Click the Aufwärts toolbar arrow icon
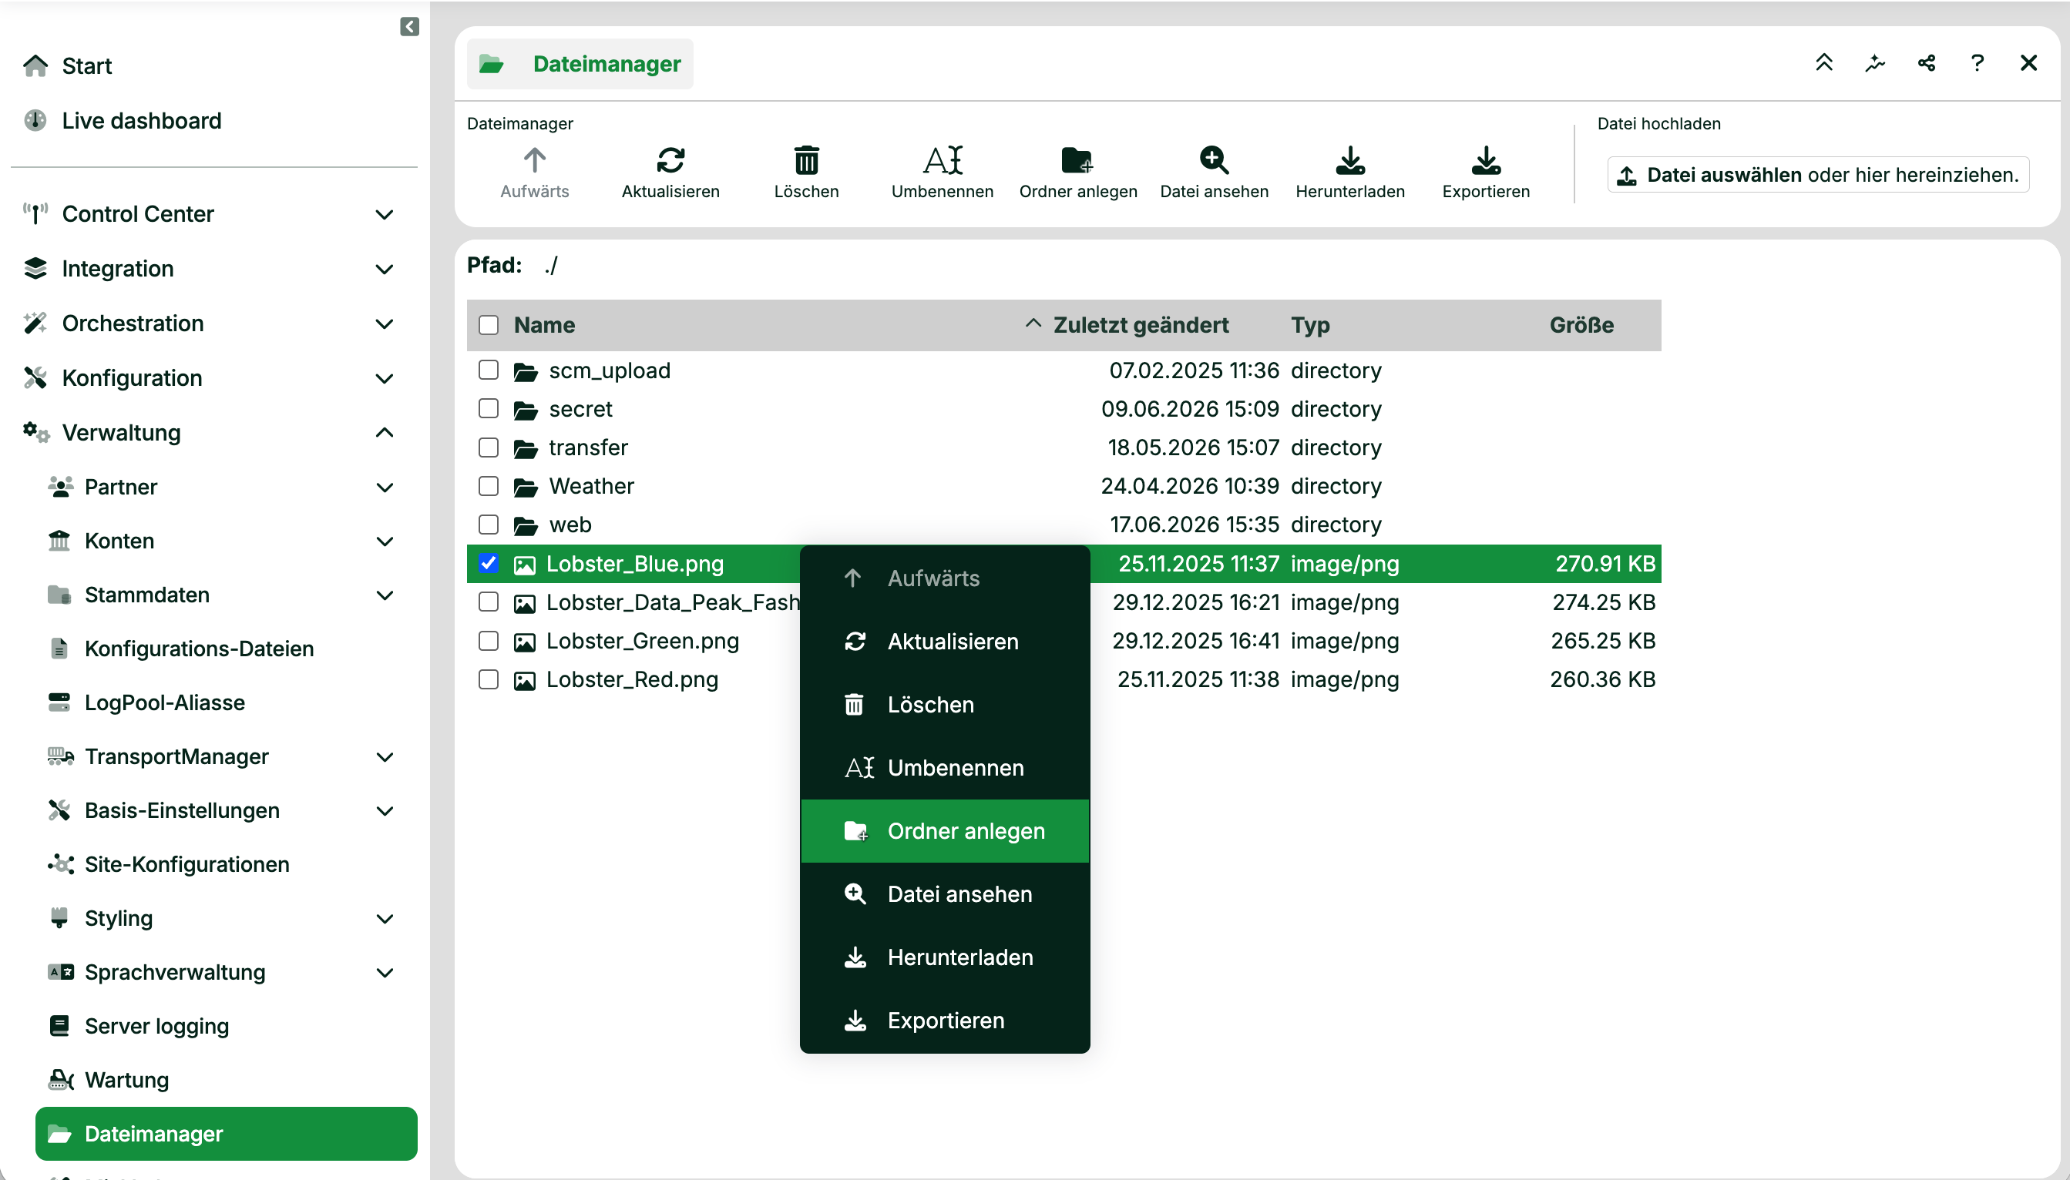Image resolution: width=2070 pixels, height=1180 pixels. [534, 160]
